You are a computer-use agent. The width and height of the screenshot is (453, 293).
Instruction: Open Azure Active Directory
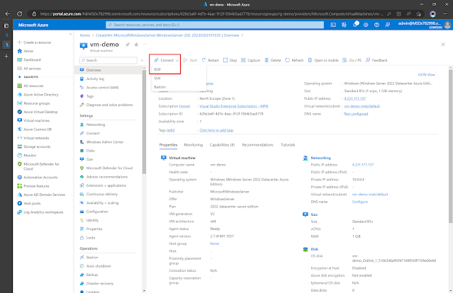click(38, 95)
